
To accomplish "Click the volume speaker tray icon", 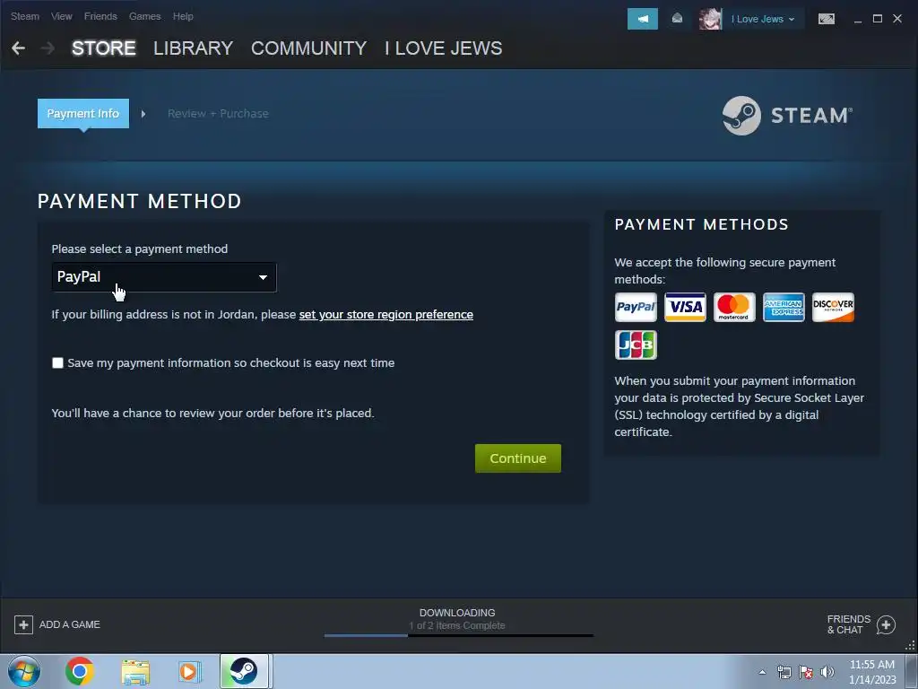I will (x=827, y=672).
